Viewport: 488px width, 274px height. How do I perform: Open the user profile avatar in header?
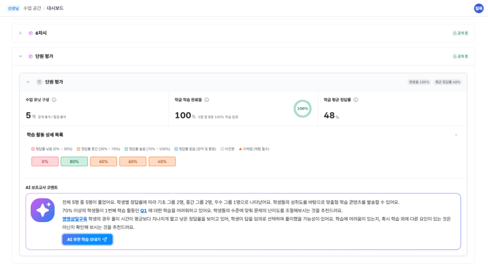point(478,8)
